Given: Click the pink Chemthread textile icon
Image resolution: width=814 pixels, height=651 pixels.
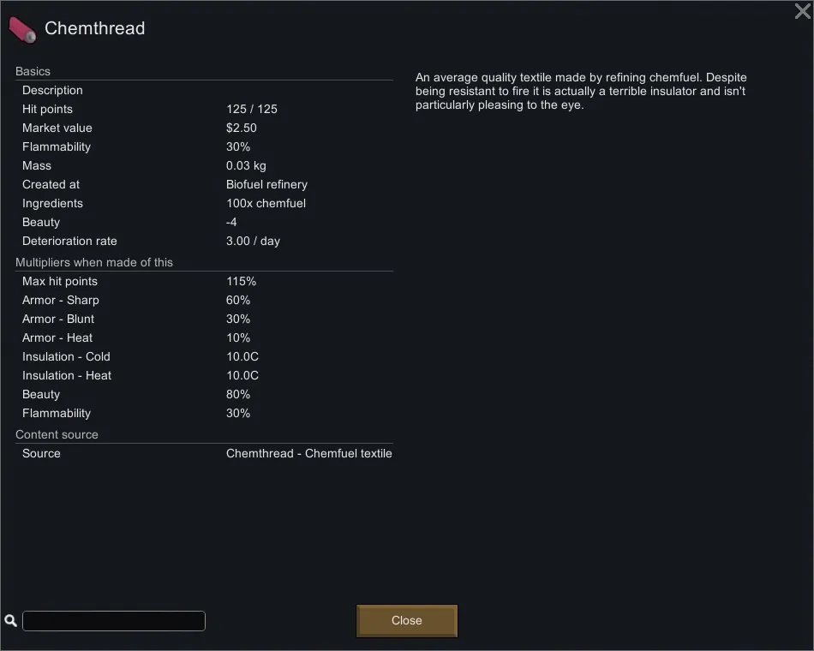Looking at the screenshot, I should pos(23,29).
